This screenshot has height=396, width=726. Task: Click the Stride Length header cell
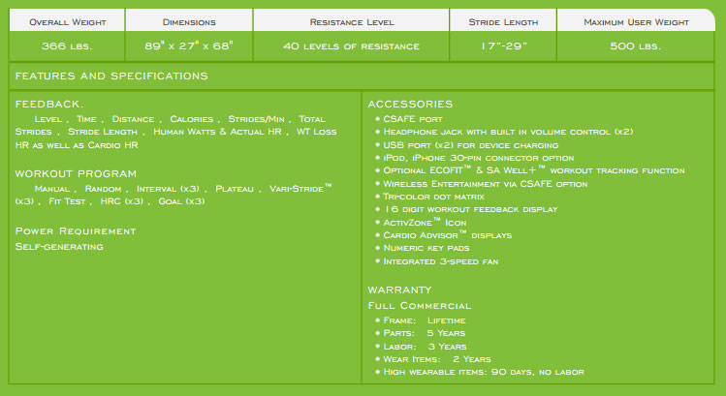pos(503,20)
